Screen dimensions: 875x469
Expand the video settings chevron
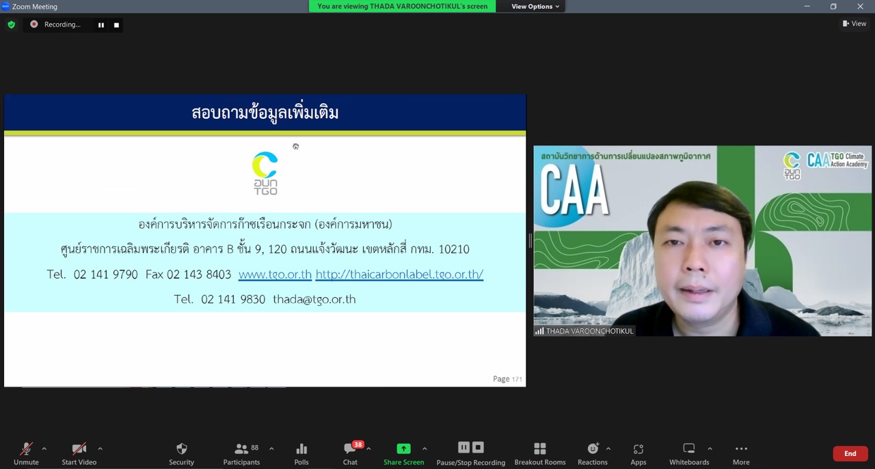point(99,449)
